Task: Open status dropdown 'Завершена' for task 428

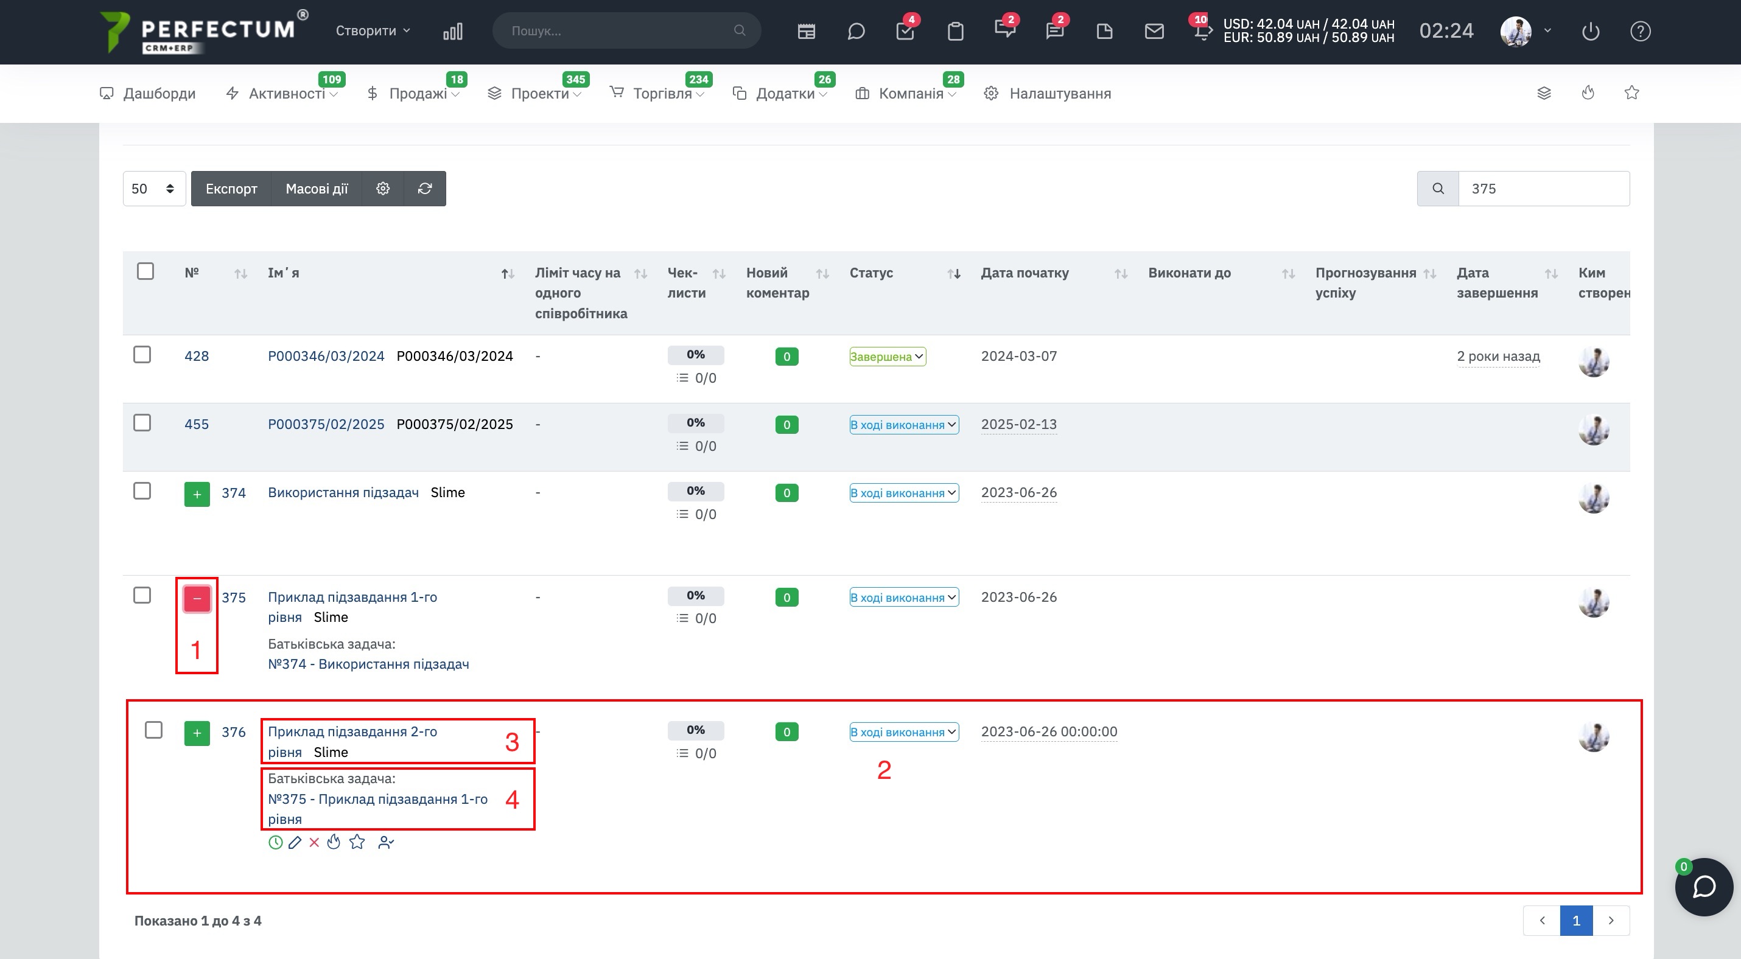Action: pos(888,357)
